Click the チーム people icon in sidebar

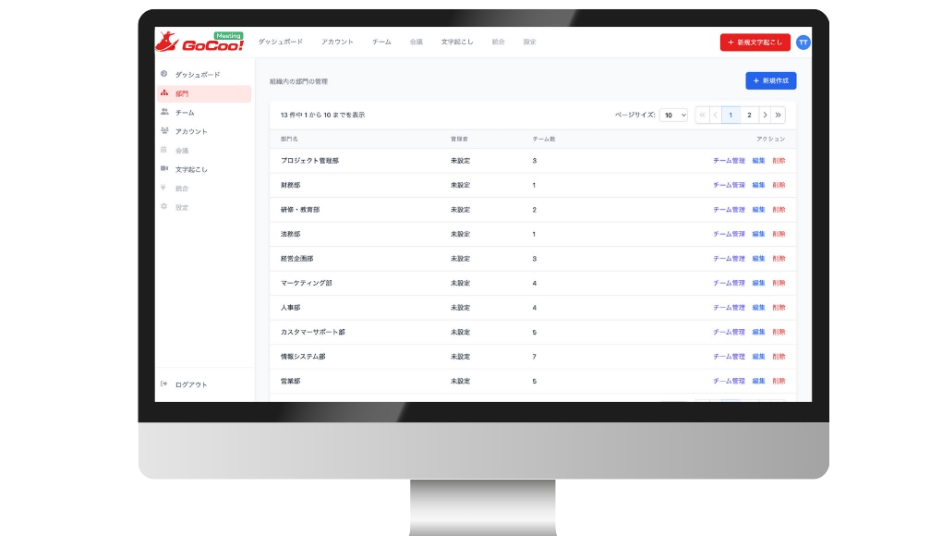[x=164, y=112]
